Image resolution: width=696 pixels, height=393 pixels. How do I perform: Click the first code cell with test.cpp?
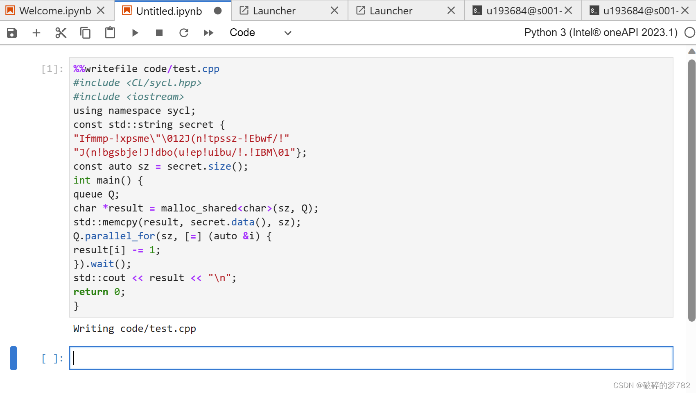pyautogui.click(x=371, y=187)
